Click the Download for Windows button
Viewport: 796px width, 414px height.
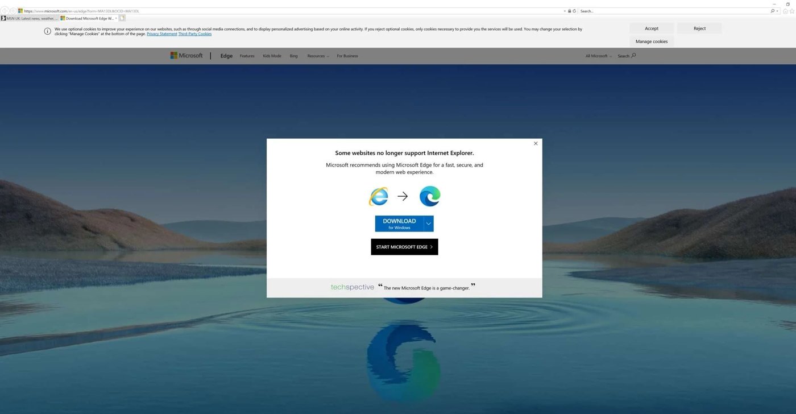399,223
